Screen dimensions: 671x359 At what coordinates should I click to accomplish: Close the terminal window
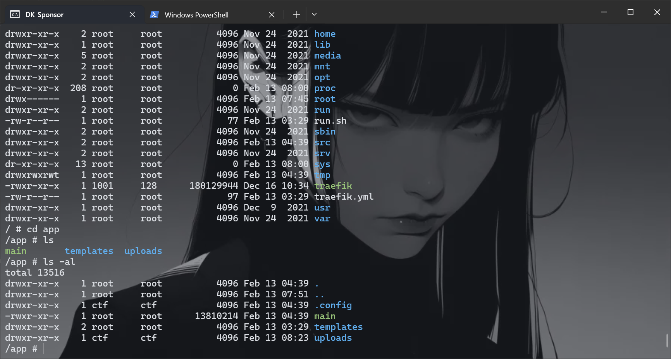point(657,12)
